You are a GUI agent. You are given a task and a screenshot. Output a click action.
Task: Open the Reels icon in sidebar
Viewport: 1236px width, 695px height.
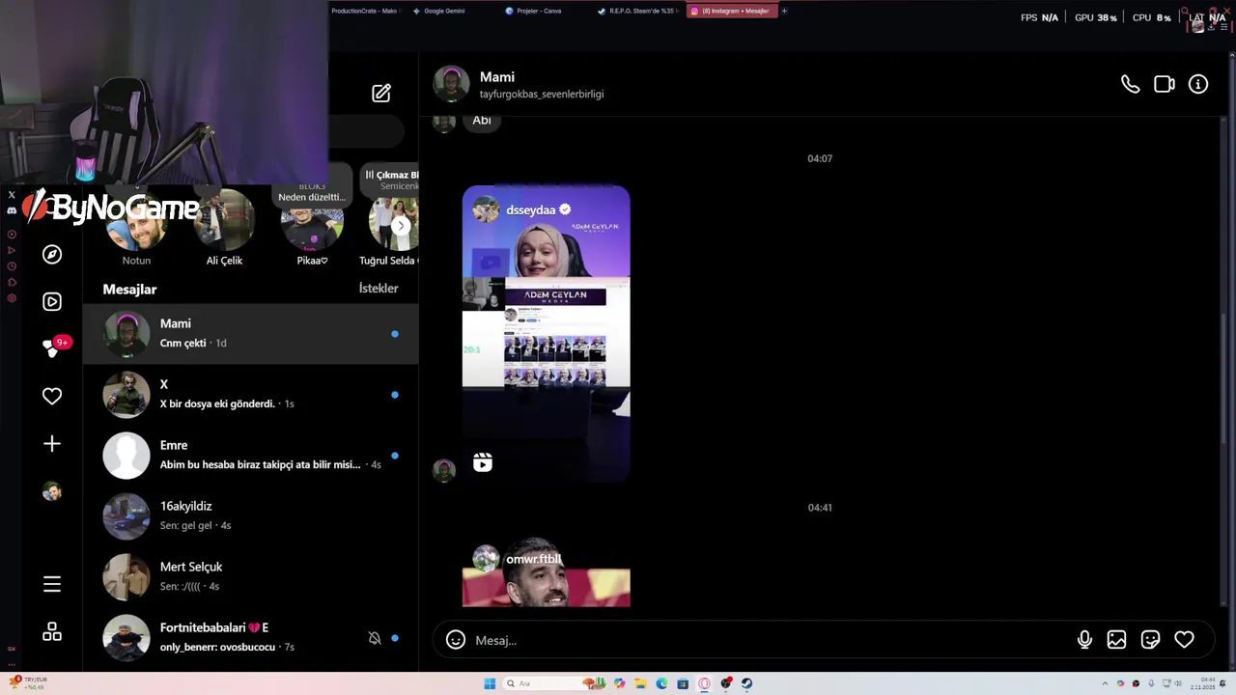tap(52, 301)
